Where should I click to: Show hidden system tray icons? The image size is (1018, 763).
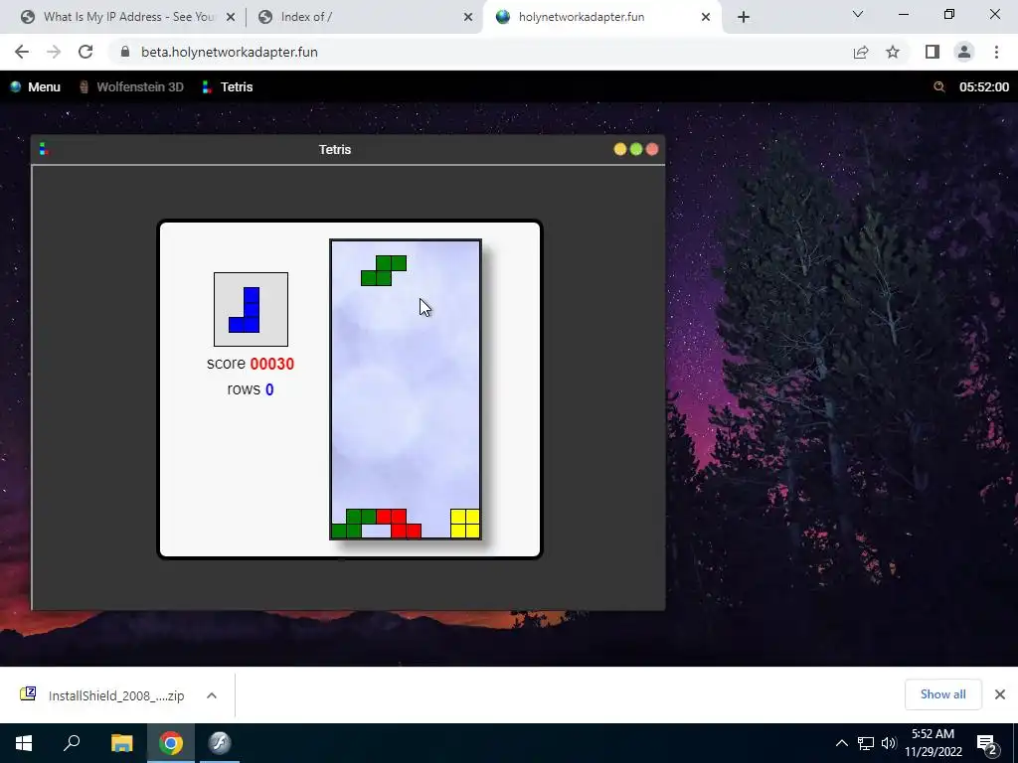[x=841, y=743]
